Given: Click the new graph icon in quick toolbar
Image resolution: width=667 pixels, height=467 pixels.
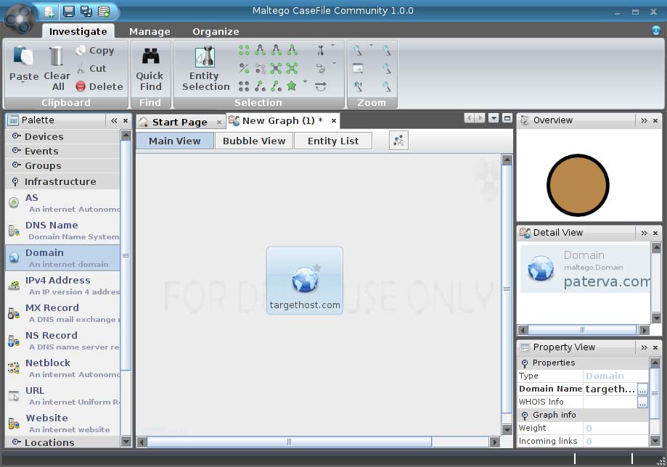Looking at the screenshot, I should (49, 11).
